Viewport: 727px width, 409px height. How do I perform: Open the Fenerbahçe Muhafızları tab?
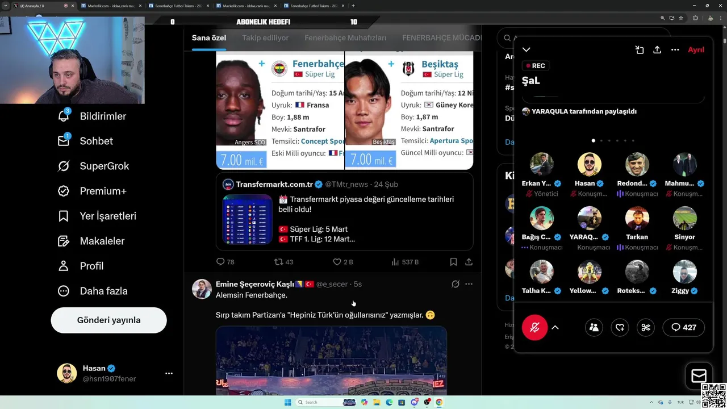point(345,38)
